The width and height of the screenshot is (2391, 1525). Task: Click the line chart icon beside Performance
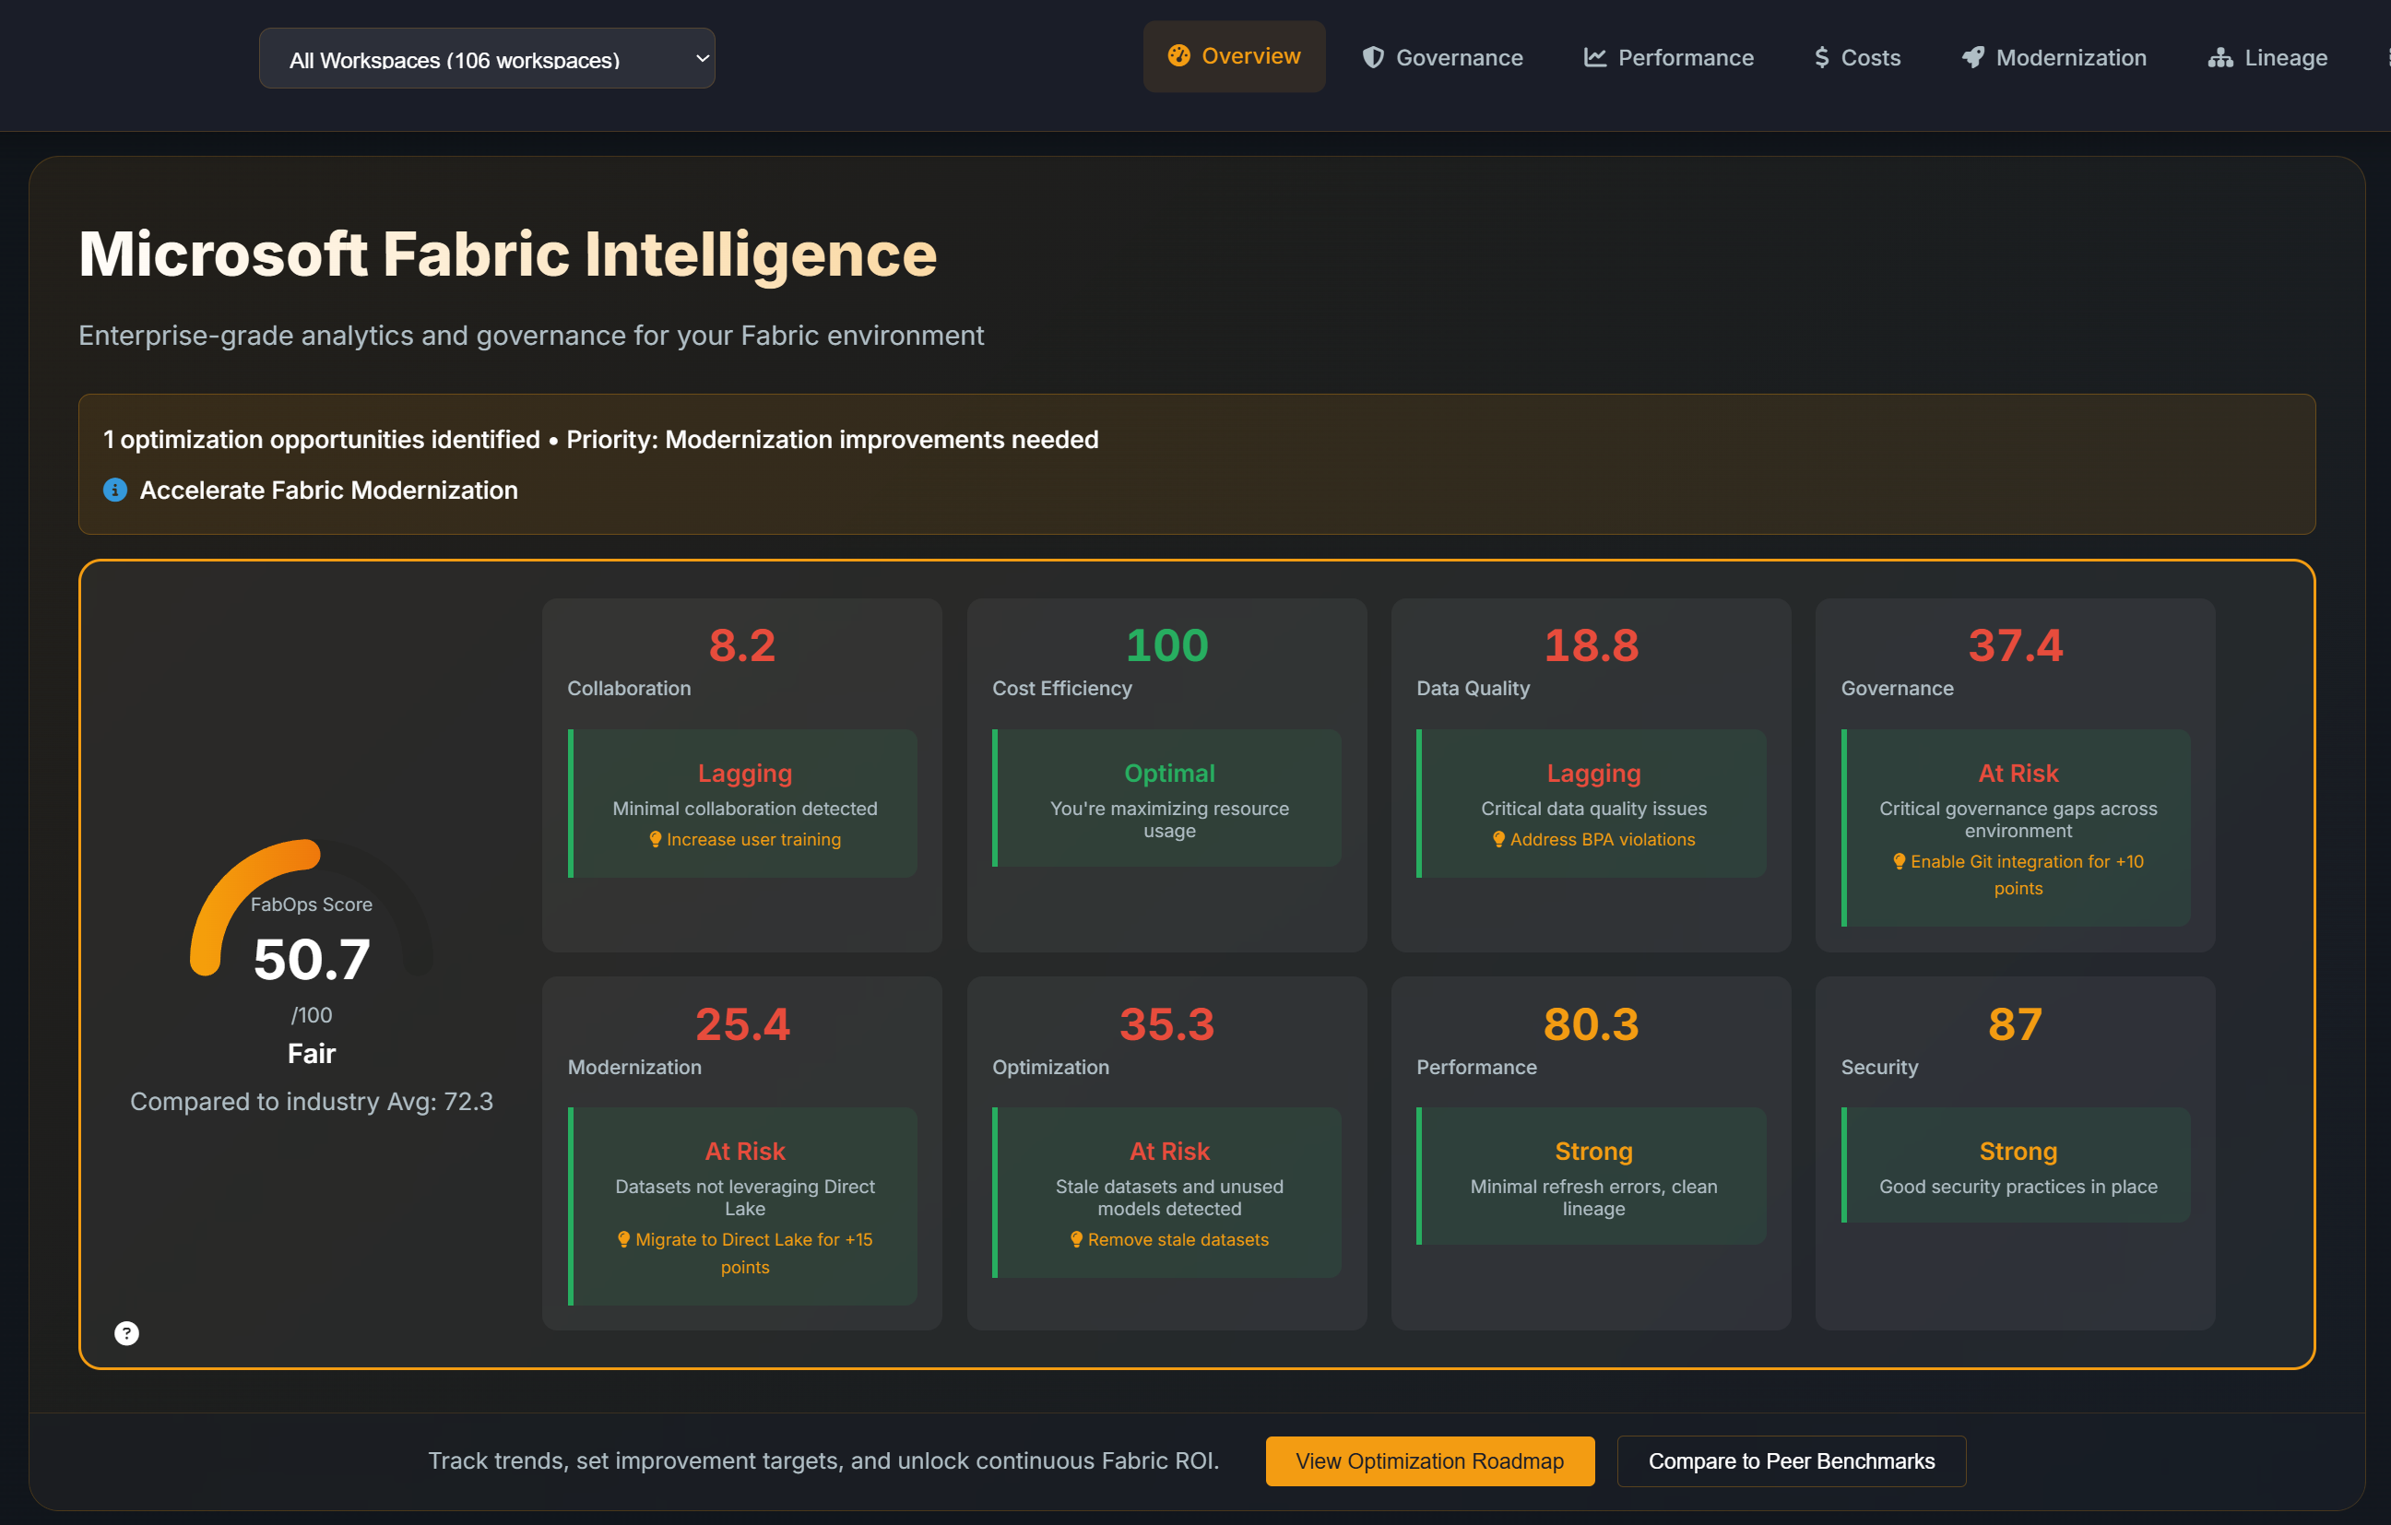click(1593, 57)
